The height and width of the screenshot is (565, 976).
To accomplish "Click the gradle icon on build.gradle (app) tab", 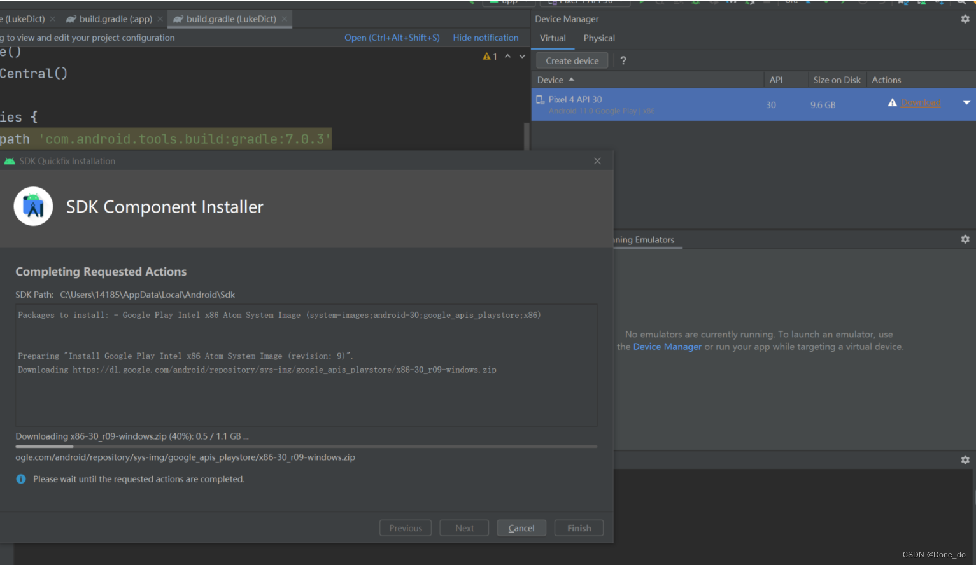I will click(x=71, y=19).
